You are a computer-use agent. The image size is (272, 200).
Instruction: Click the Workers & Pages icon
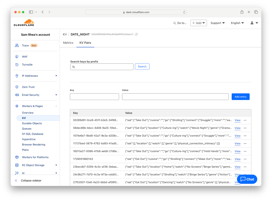pyautogui.click(x=17, y=106)
